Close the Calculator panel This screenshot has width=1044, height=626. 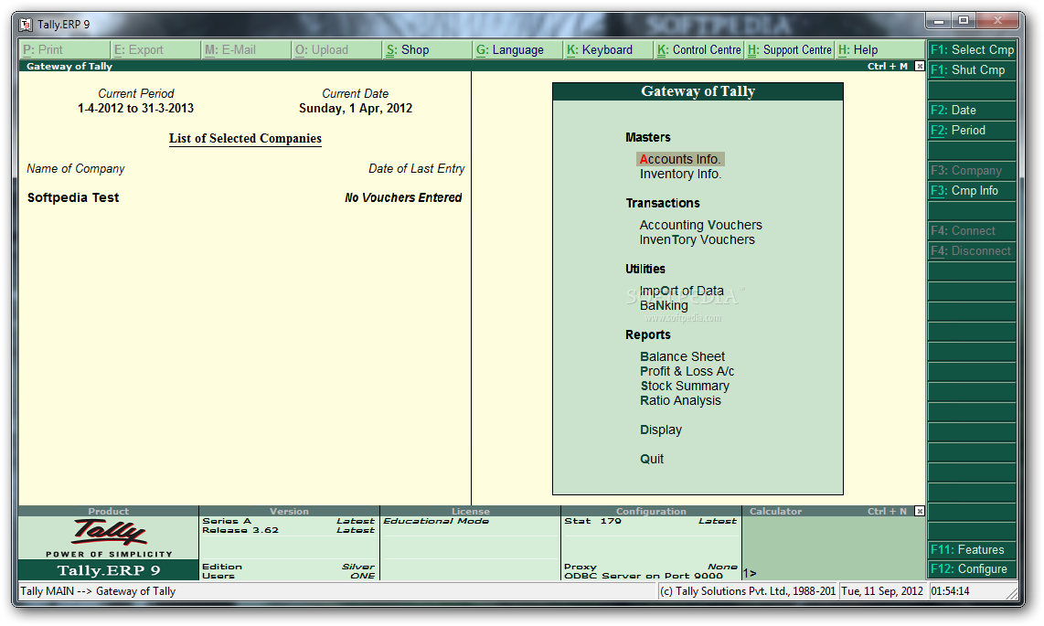[921, 511]
